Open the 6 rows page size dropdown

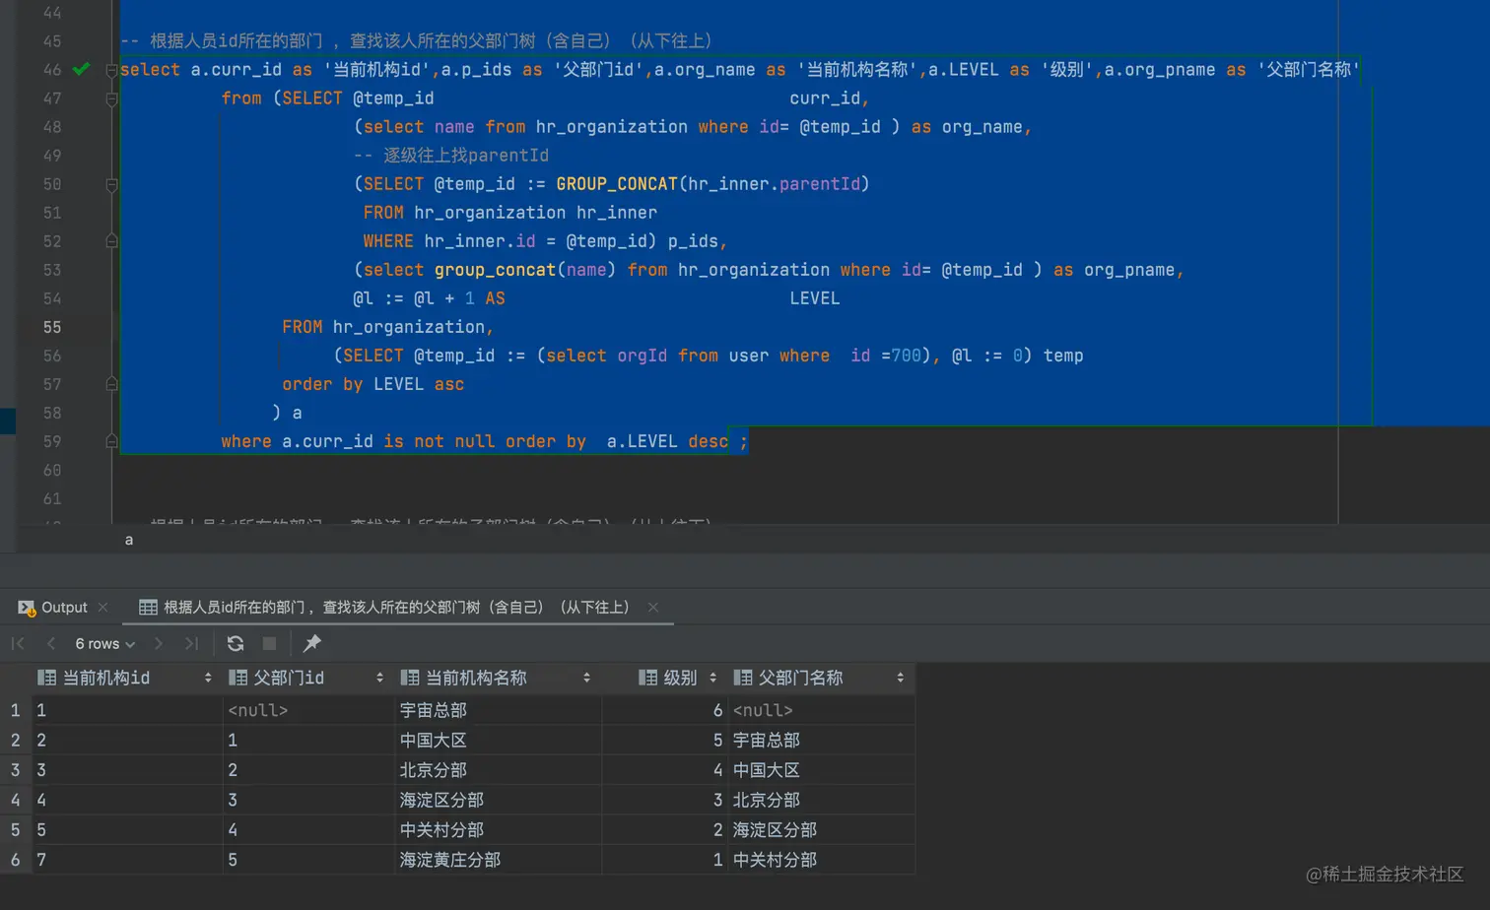104,643
